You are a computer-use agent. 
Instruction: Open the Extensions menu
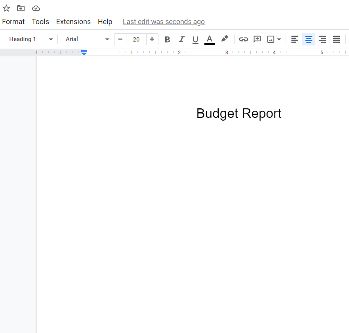[x=73, y=22]
